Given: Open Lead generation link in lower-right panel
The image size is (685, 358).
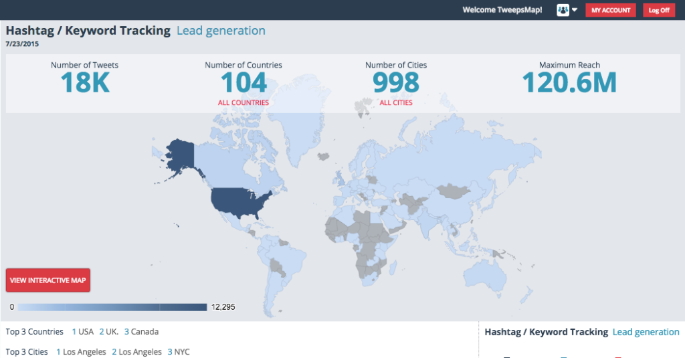Looking at the screenshot, I should point(646,332).
